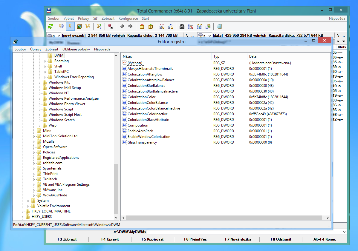This screenshot has width=358, height=251.
Task: Click the horizontal scrollbar of the values pane
Action: (x=224, y=218)
